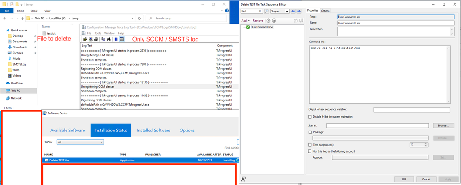Viewport: 461px width, 185px height.
Task: Click the Open on Server icon in Trace Log Tool
Action: pyautogui.click(x=90, y=39)
